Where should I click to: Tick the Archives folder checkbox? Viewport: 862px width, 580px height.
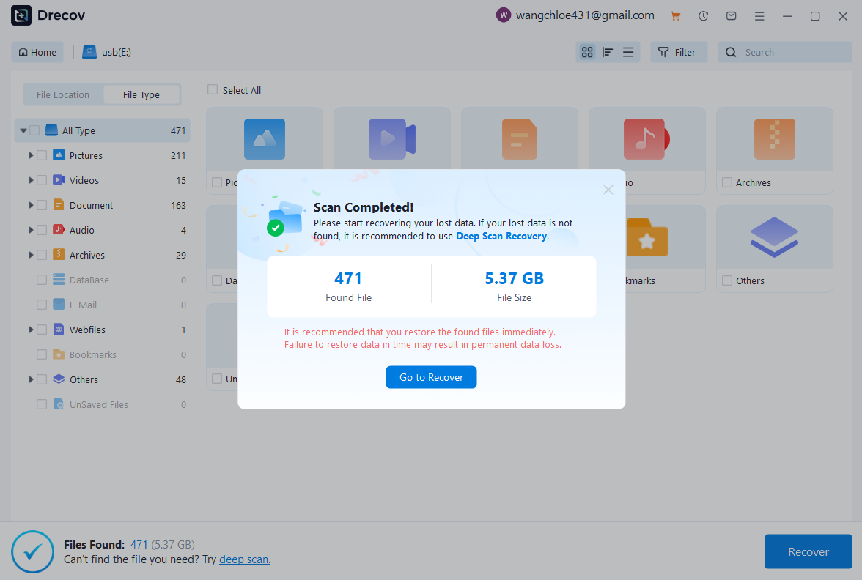click(x=727, y=182)
